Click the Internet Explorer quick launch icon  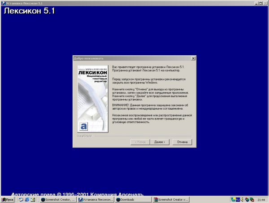coord(27,199)
